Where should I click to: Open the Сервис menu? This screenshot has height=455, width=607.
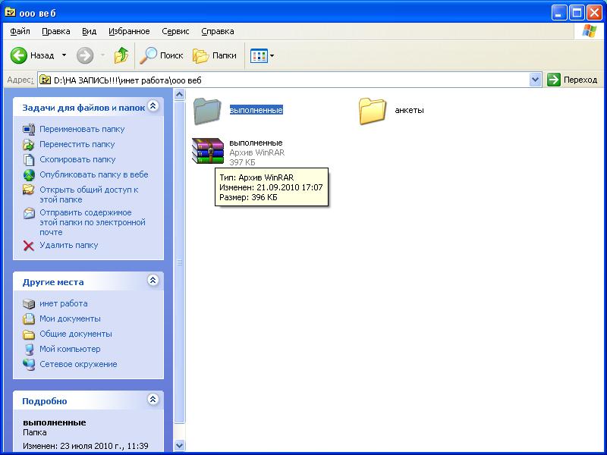(x=175, y=31)
